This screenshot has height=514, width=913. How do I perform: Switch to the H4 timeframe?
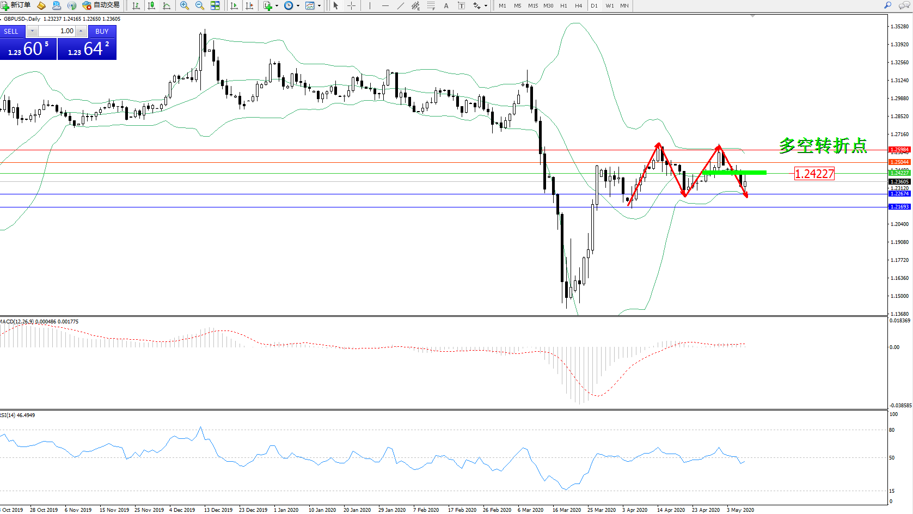click(579, 5)
